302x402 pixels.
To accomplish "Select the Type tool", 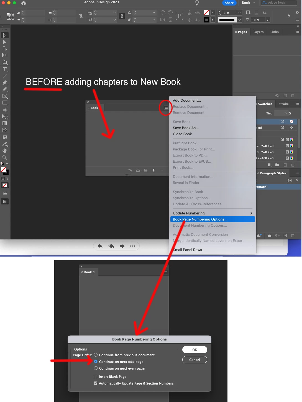I will click(5, 69).
